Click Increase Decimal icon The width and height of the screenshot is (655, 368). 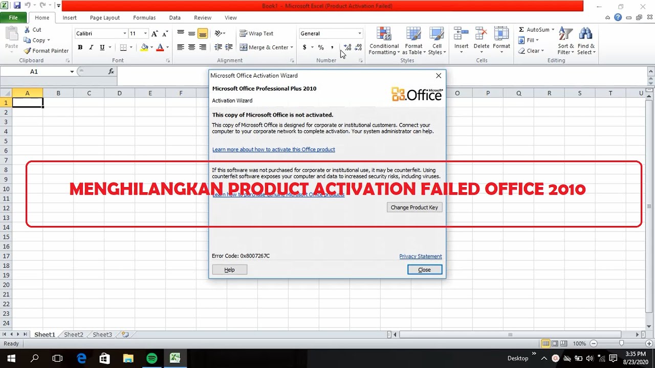coord(347,48)
